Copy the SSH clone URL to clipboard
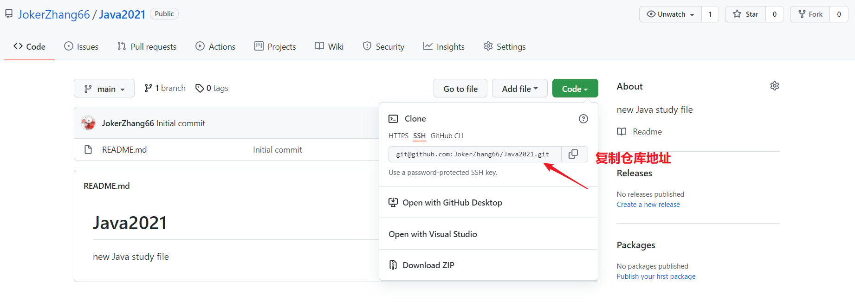The width and height of the screenshot is (855, 302). (x=573, y=154)
